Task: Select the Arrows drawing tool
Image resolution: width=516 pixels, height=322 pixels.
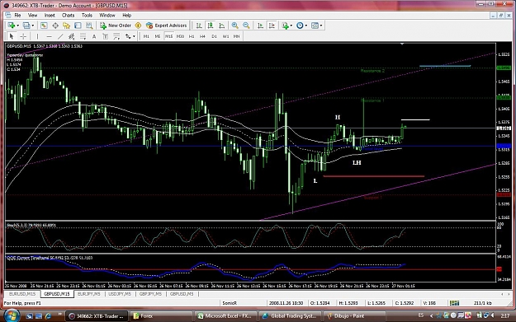Action: point(128,36)
